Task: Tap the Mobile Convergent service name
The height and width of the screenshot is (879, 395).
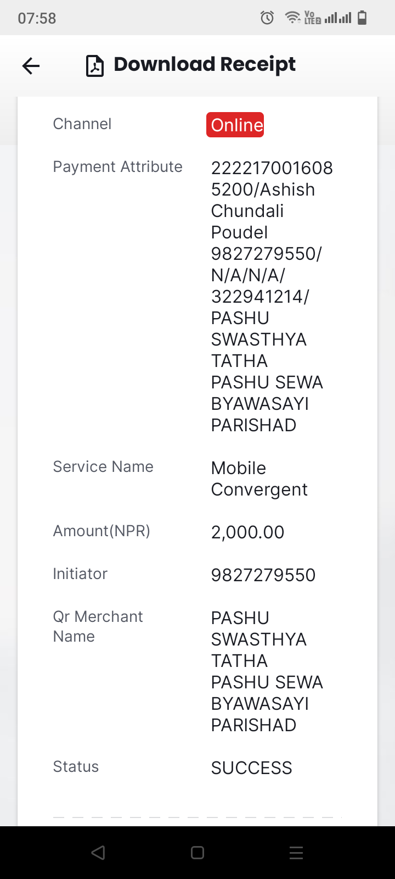Action: click(259, 479)
